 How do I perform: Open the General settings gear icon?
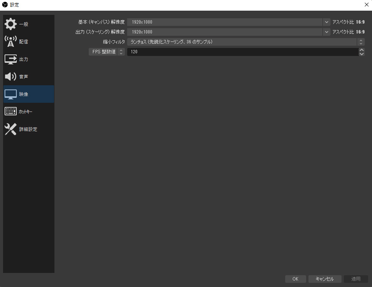click(x=11, y=24)
